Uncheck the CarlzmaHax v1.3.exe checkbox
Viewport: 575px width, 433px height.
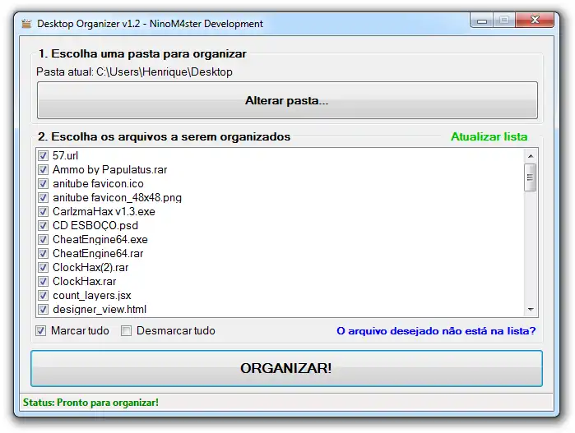[x=43, y=211]
